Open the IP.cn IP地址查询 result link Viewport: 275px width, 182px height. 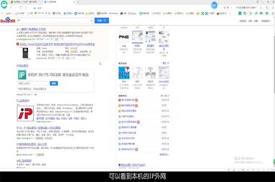pos(38,128)
